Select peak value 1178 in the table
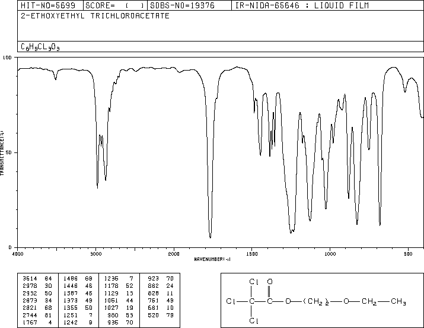Screen dimensions: 424x328 coord(111,286)
